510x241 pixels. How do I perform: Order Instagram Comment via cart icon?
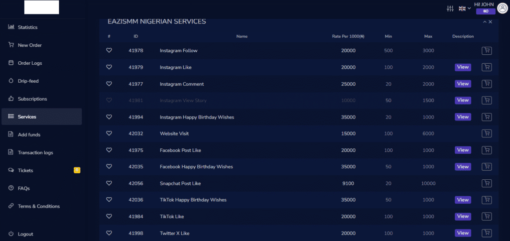click(487, 84)
